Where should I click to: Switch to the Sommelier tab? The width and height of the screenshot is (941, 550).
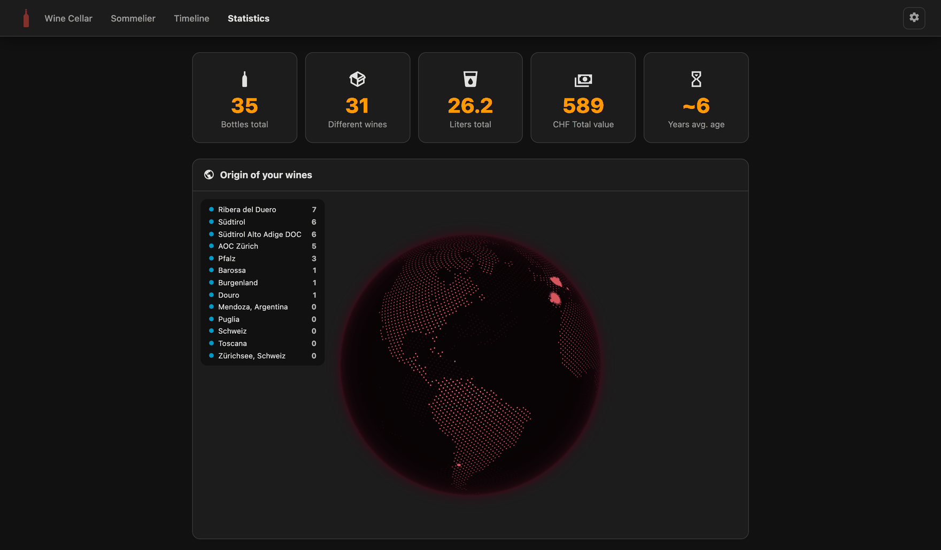point(133,18)
